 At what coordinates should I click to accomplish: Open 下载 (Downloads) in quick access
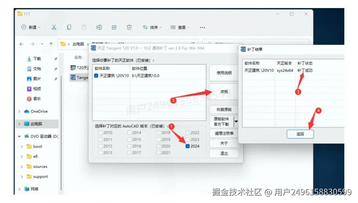[x=37, y=59]
